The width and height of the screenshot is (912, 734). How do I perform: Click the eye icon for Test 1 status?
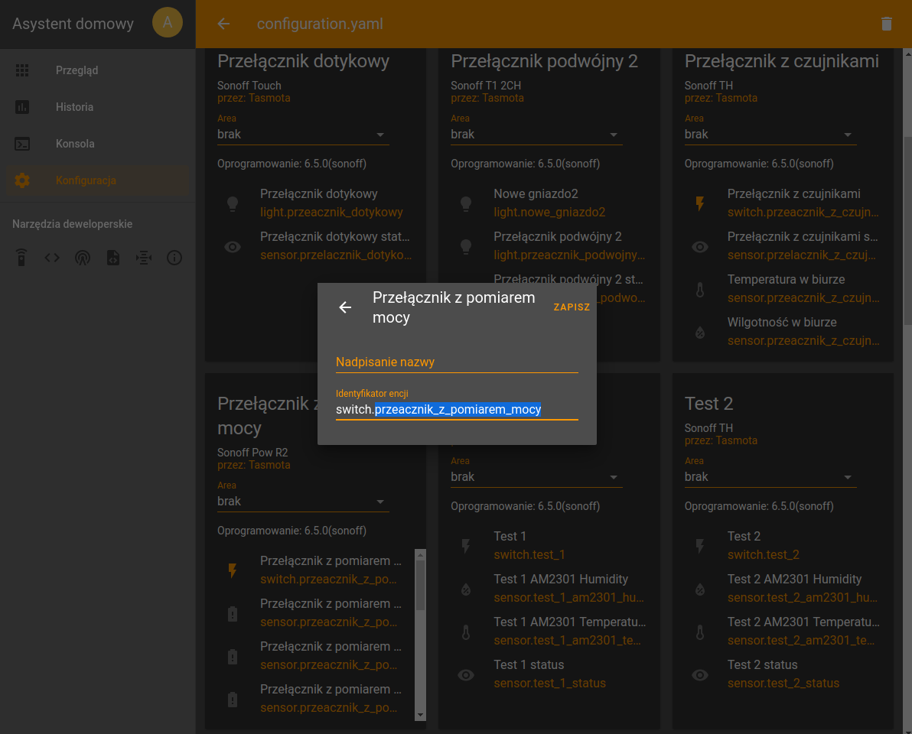(x=466, y=674)
